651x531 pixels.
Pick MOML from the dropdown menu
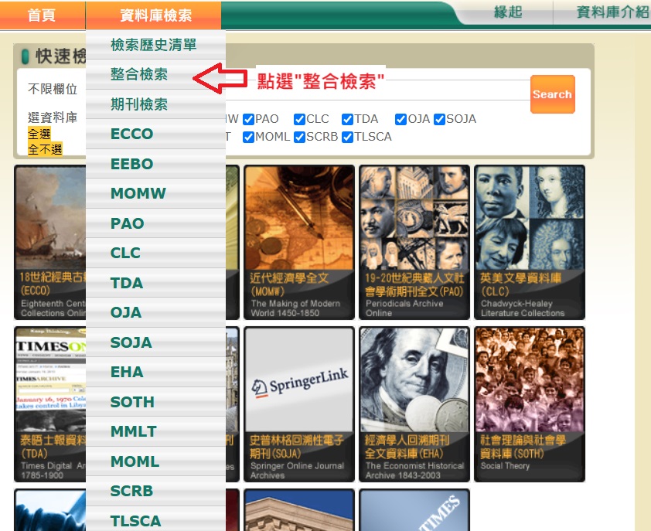coord(155,461)
